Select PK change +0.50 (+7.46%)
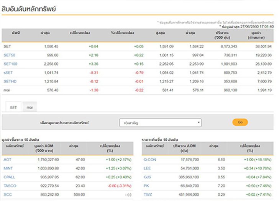279x201 pixels. 259,186
